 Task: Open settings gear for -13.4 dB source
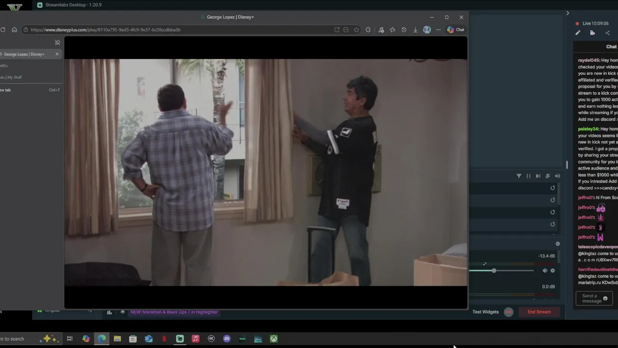[x=553, y=271]
